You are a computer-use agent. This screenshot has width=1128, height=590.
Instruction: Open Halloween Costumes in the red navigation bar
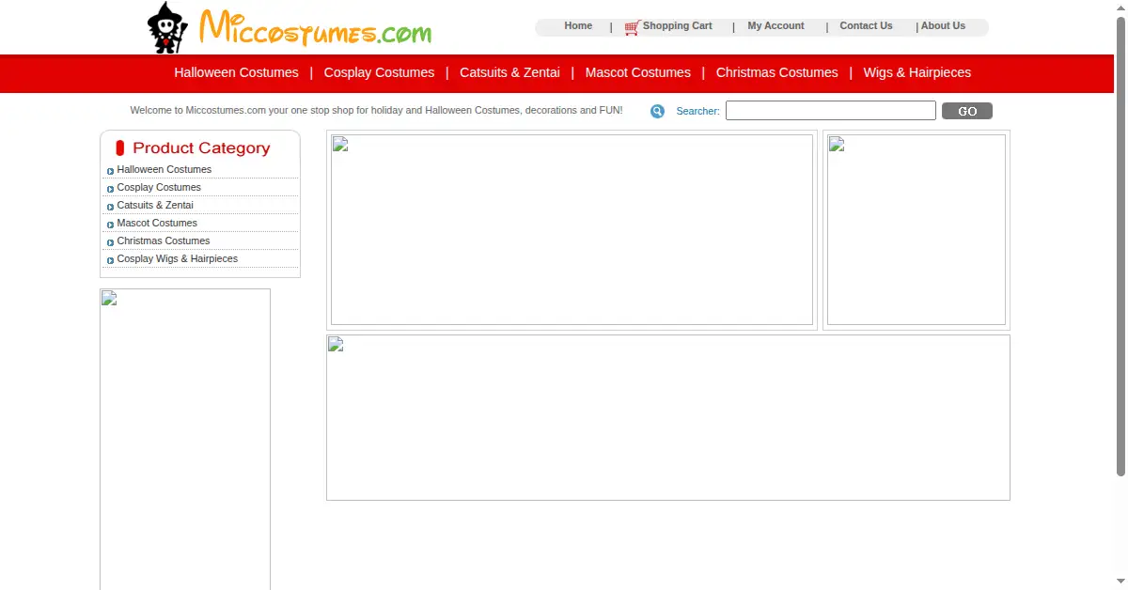pos(236,72)
